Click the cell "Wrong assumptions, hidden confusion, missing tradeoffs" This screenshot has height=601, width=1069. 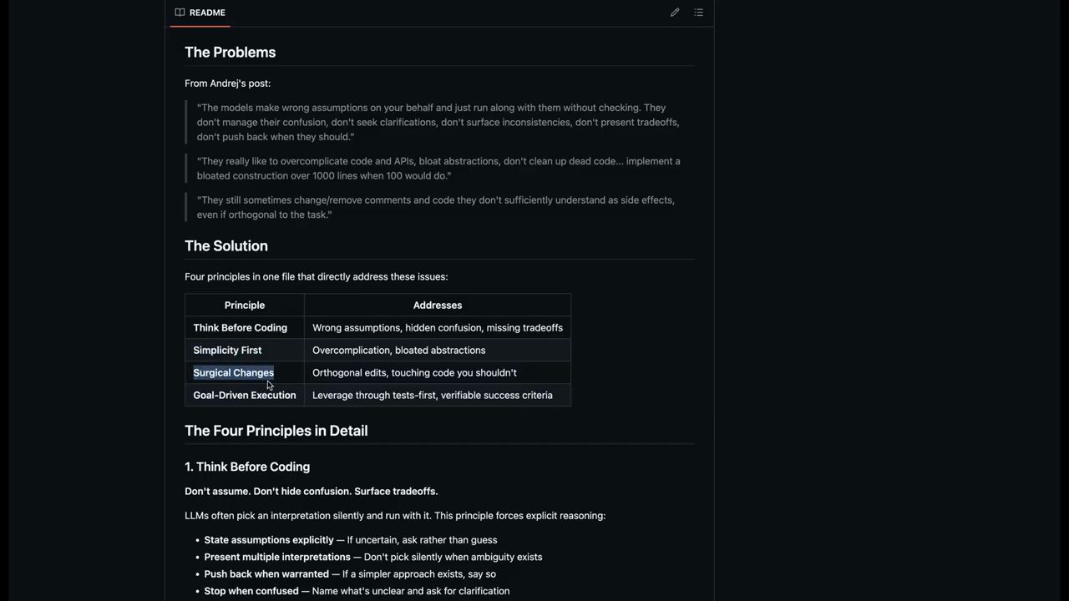[438, 328]
